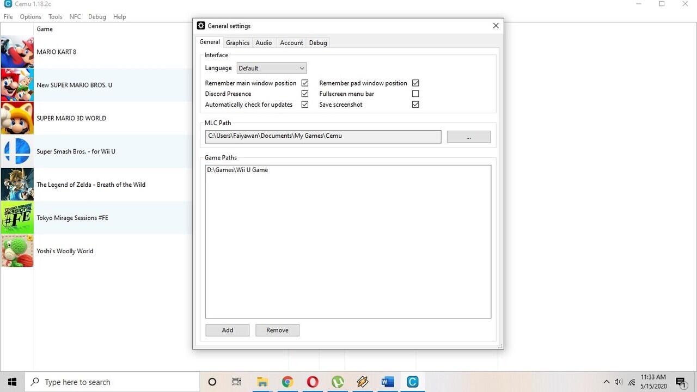Click Super Mario 3D World thumbnail
Screen dimensions: 697x392
(x=17, y=118)
